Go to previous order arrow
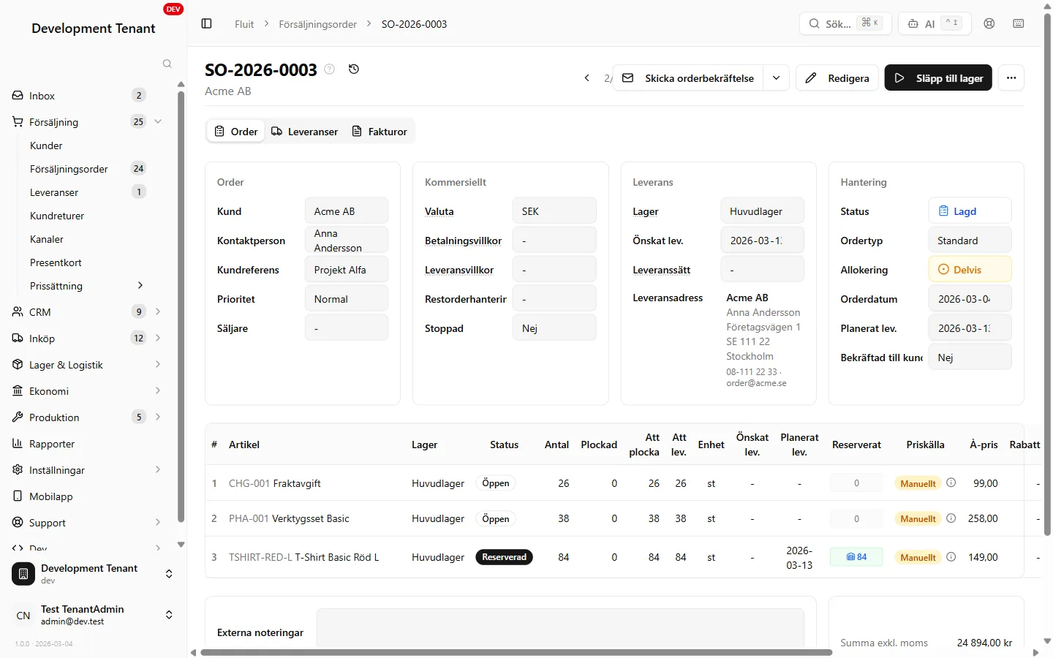1053x658 pixels. (x=586, y=77)
